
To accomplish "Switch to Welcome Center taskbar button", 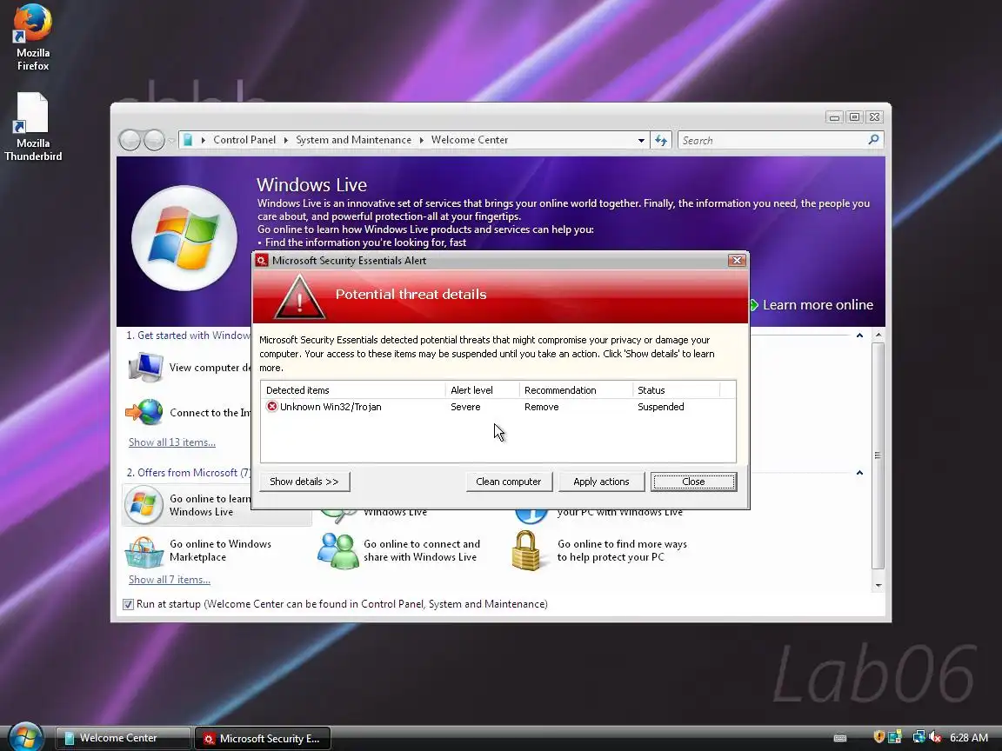I will (124, 738).
